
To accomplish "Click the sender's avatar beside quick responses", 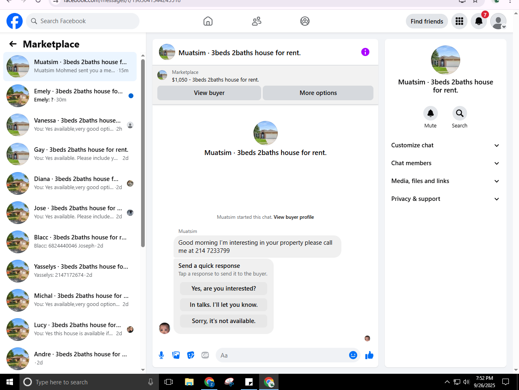I will pyautogui.click(x=165, y=328).
